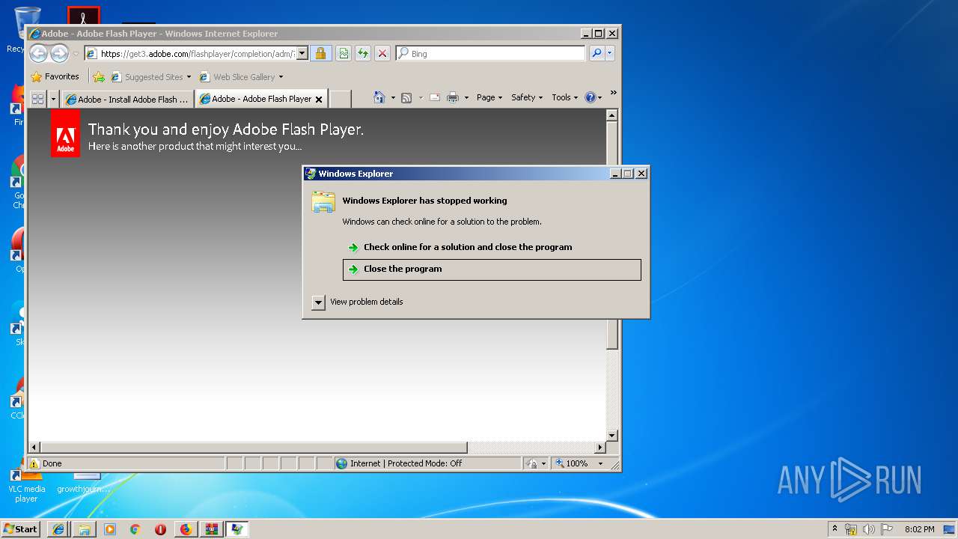Image resolution: width=958 pixels, height=539 pixels.
Task: Click the Compatibility View icon
Action: (344, 53)
